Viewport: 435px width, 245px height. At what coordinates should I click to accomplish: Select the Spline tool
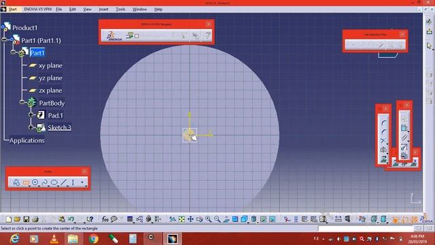(44, 182)
